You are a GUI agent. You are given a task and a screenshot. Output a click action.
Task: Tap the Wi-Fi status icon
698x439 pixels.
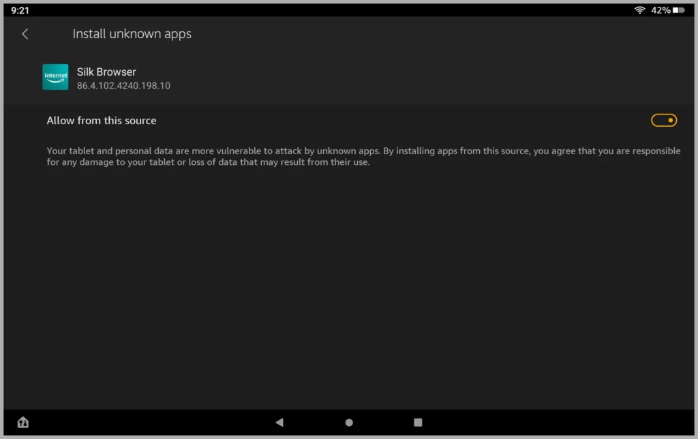(x=639, y=10)
